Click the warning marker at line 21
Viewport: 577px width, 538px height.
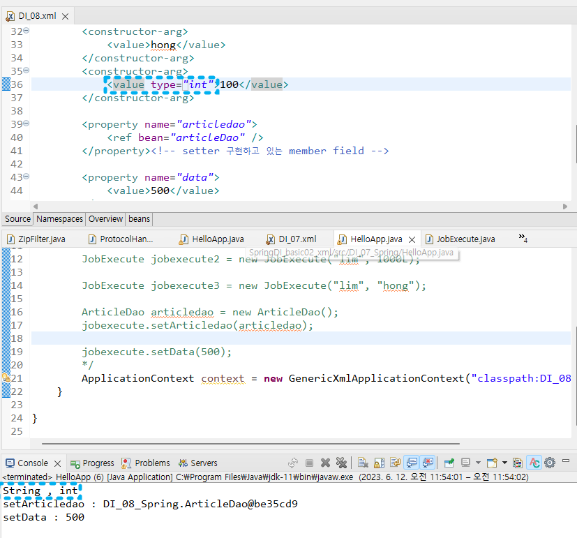[6, 378]
